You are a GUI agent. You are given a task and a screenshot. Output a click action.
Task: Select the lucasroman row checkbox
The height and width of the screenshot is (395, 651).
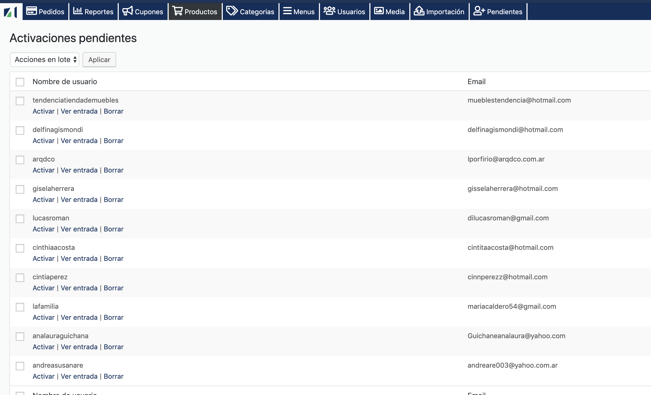pyautogui.click(x=20, y=219)
